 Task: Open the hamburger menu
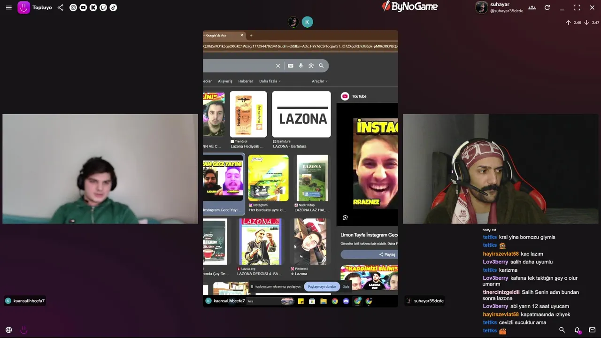[x=8, y=8]
